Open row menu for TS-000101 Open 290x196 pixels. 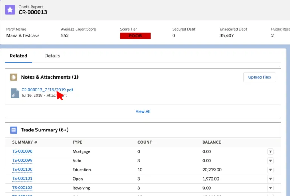coord(270,179)
